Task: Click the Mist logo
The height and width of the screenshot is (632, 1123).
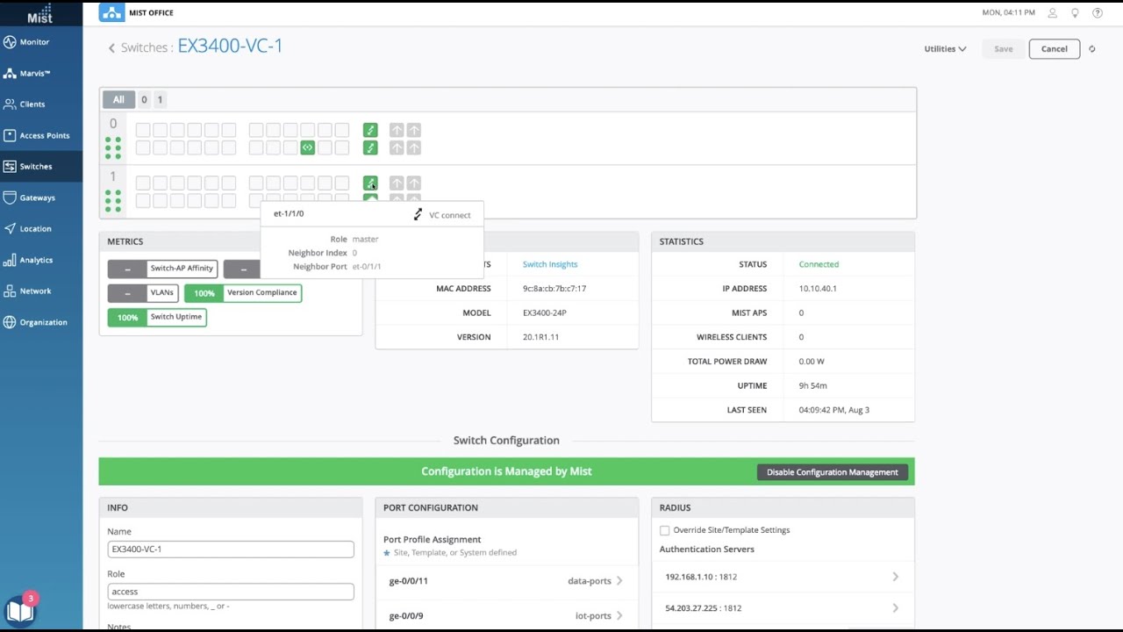Action: coord(39,14)
